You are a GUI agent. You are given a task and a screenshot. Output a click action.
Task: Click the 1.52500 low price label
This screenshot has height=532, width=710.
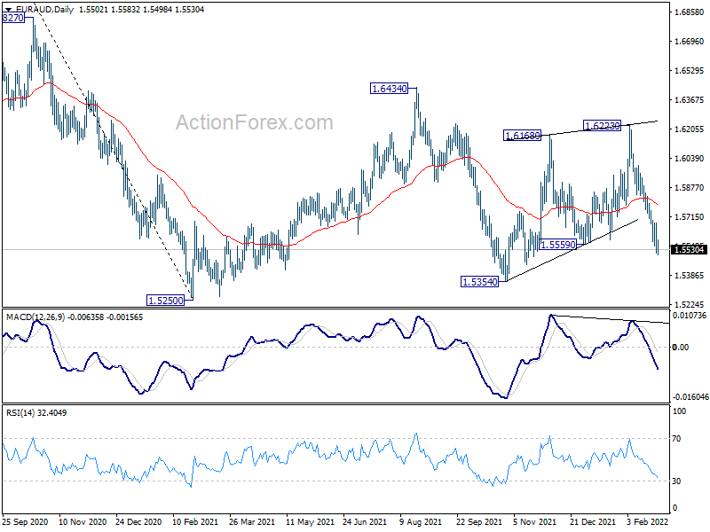pyautogui.click(x=166, y=300)
